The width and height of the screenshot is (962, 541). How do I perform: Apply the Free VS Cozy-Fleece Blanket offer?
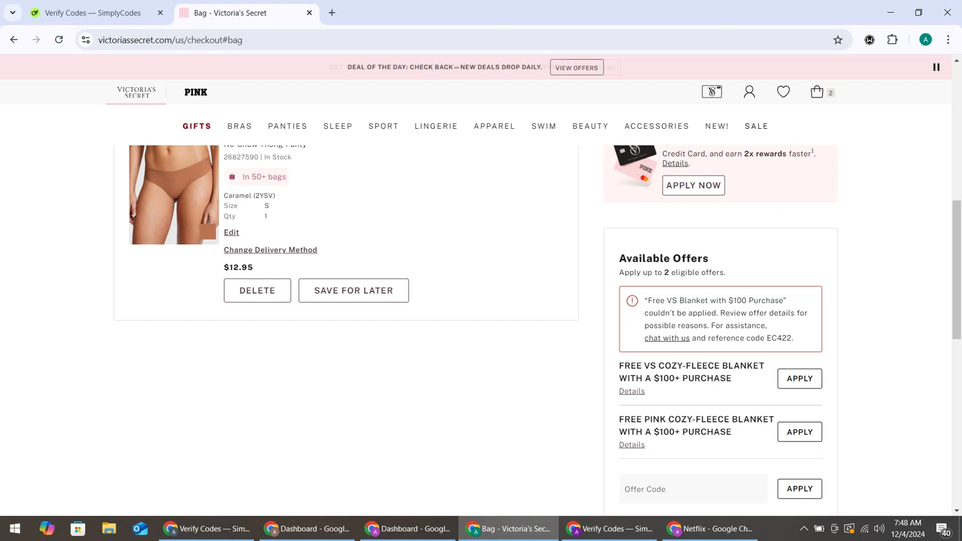click(800, 379)
